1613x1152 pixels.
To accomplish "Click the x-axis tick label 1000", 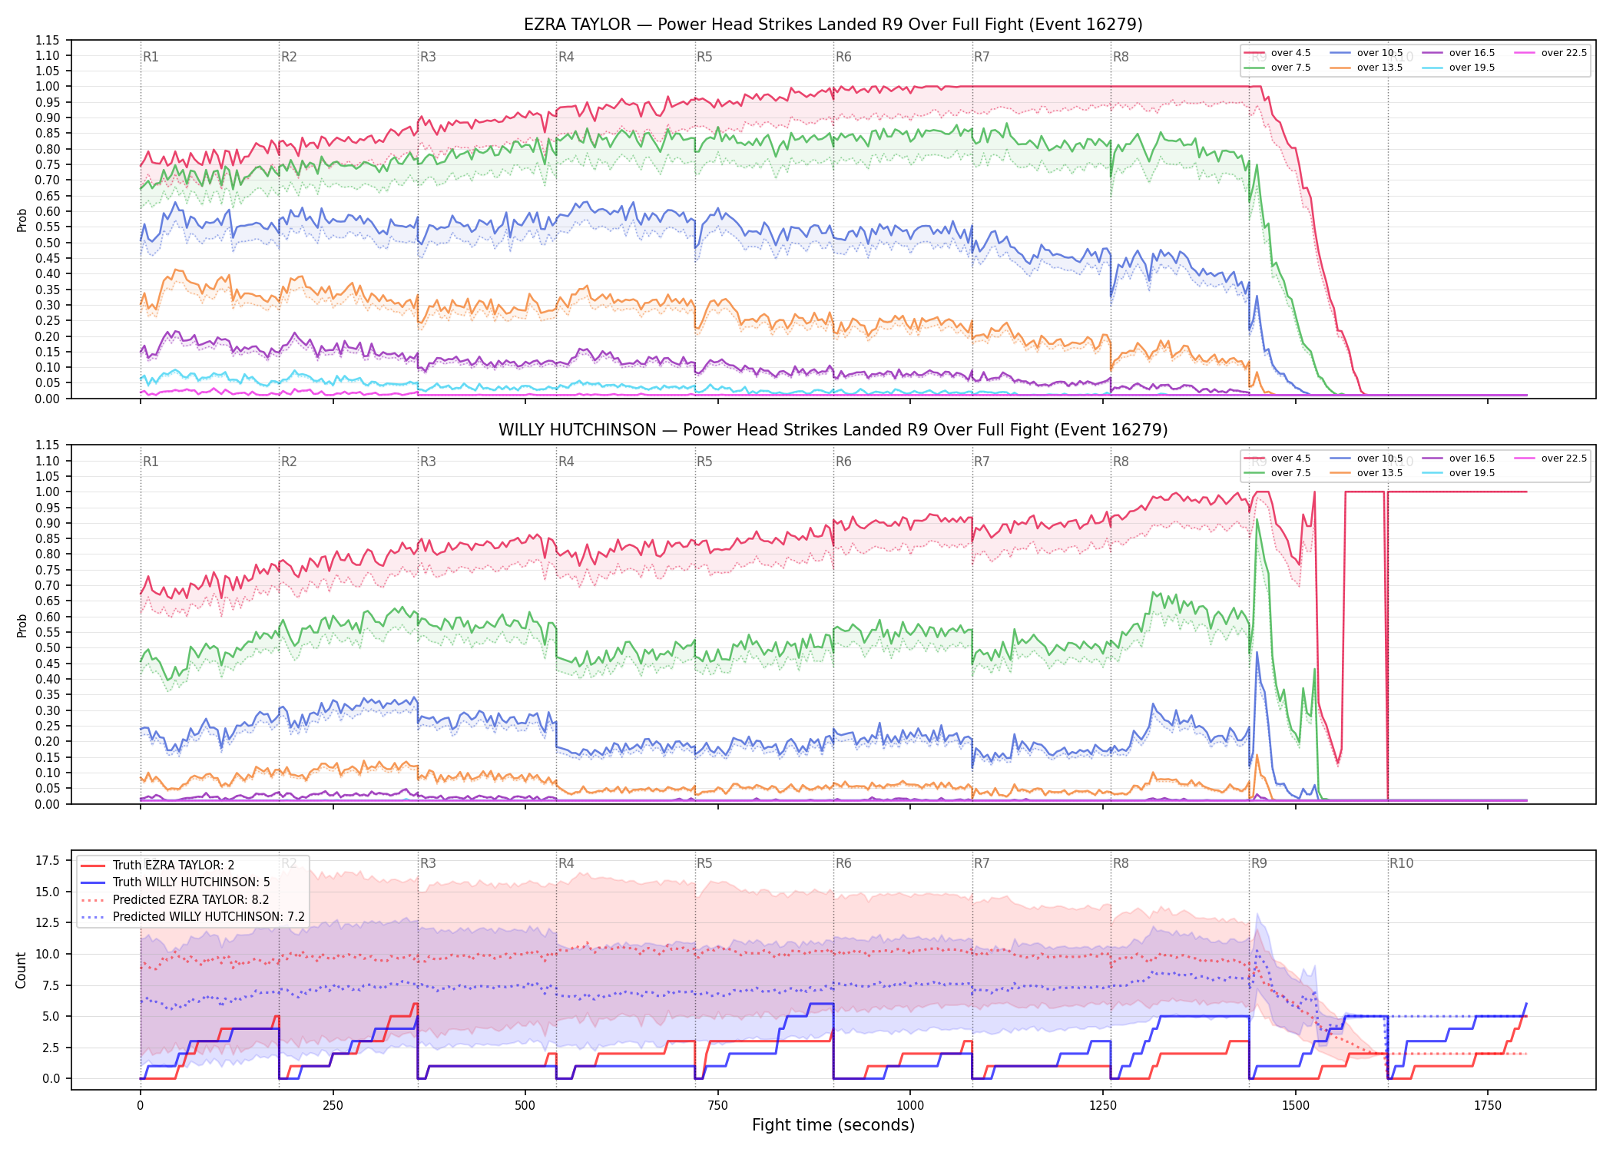I will (910, 1106).
